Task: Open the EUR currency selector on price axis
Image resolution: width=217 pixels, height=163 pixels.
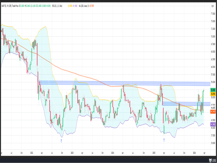Action: [x=213, y=6]
